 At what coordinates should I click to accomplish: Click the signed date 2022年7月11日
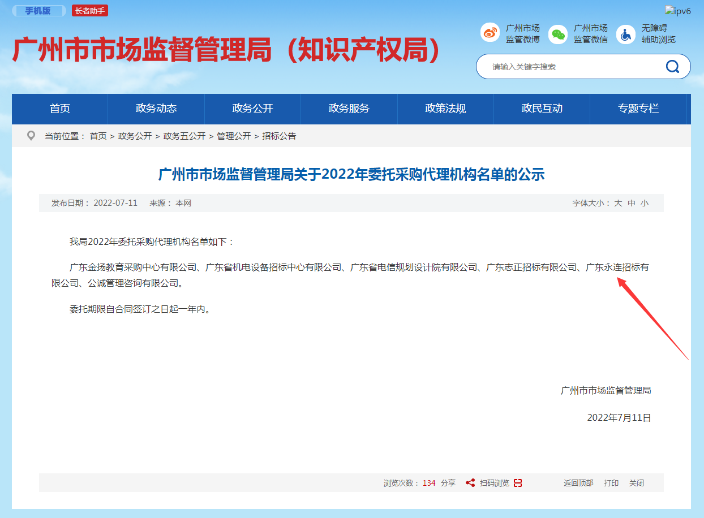(619, 417)
